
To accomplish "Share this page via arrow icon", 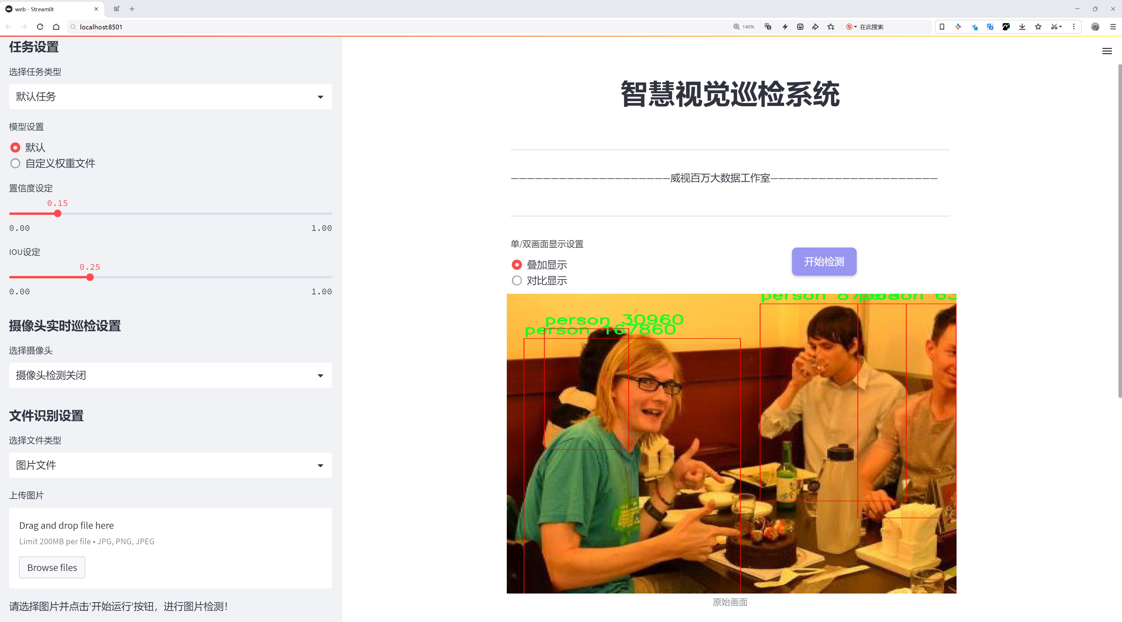I will point(815,27).
